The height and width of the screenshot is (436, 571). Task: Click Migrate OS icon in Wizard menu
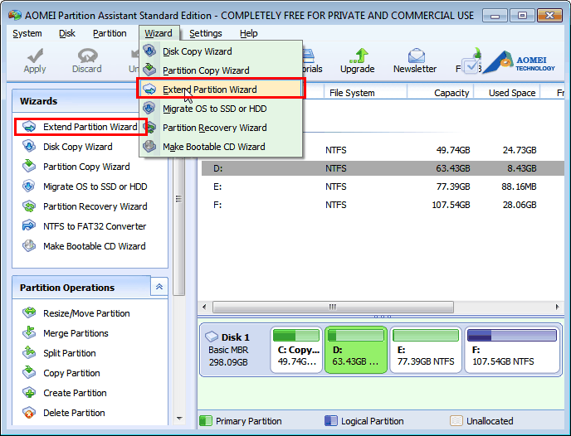(x=149, y=109)
